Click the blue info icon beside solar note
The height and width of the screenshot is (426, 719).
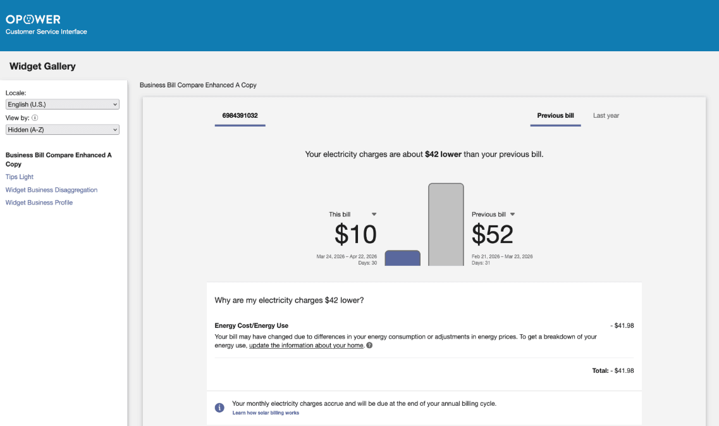tap(219, 408)
